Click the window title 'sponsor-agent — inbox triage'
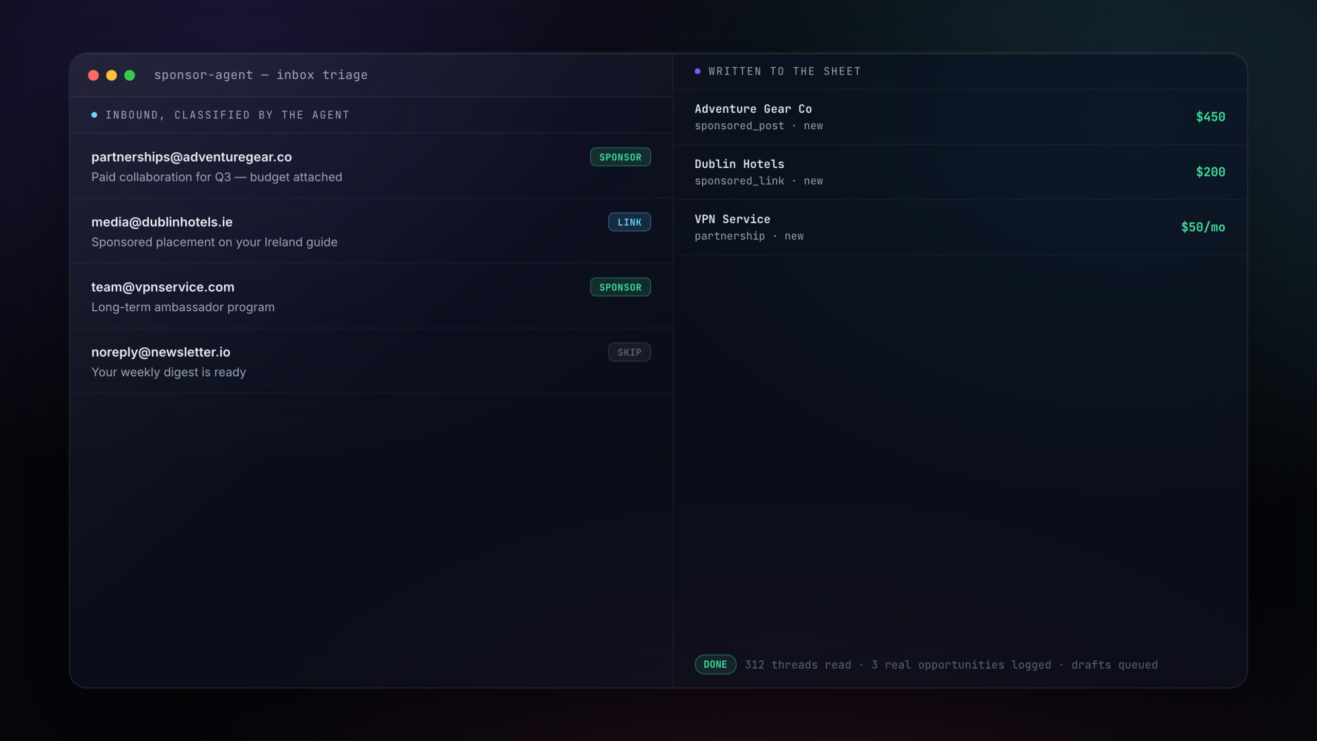This screenshot has height=741, width=1317. click(x=261, y=75)
